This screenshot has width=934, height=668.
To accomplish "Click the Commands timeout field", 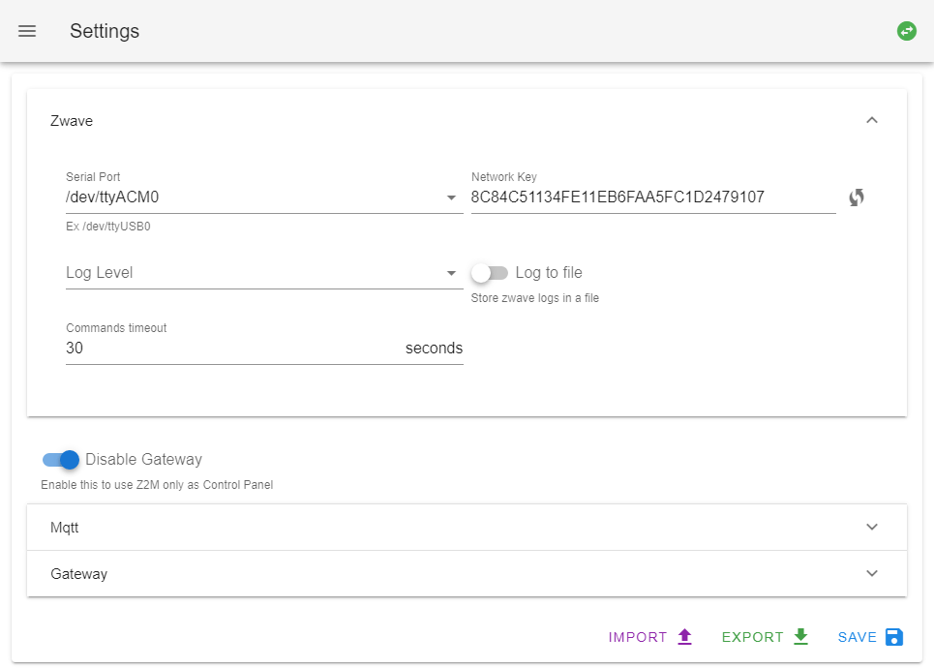I will [264, 348].
